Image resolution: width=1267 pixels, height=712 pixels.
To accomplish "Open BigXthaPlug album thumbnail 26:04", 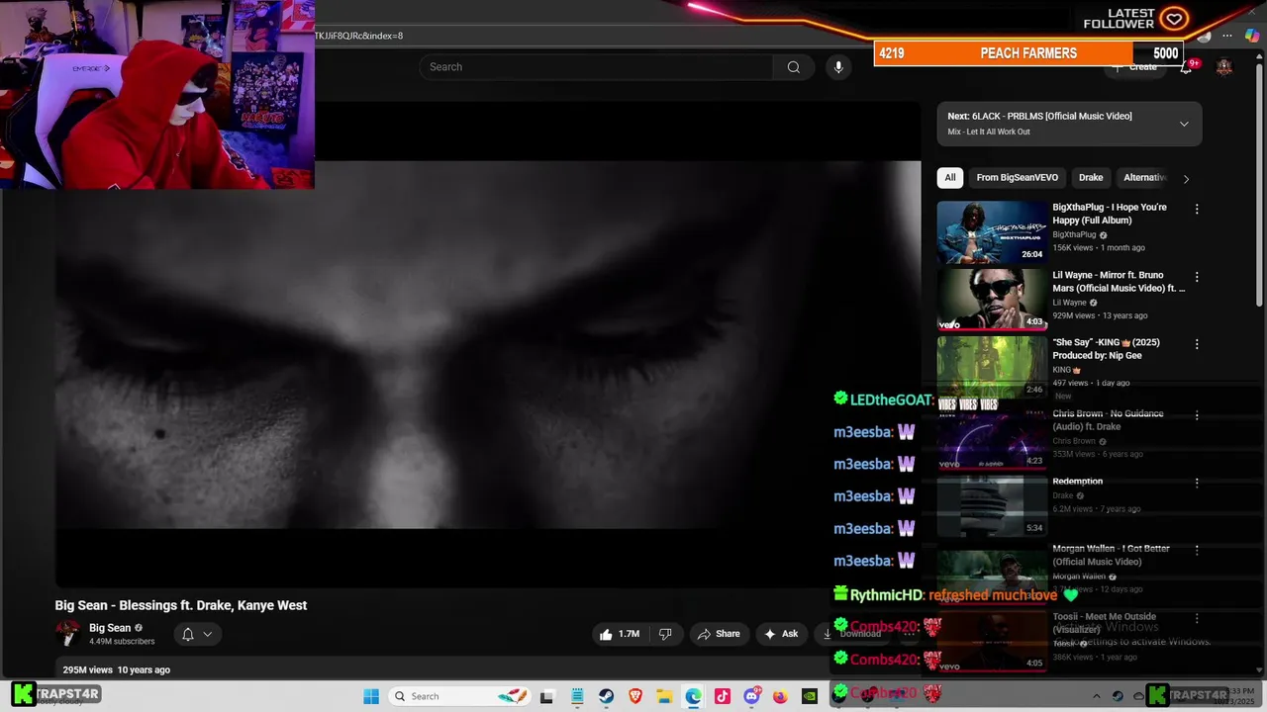I will (992, 232).
